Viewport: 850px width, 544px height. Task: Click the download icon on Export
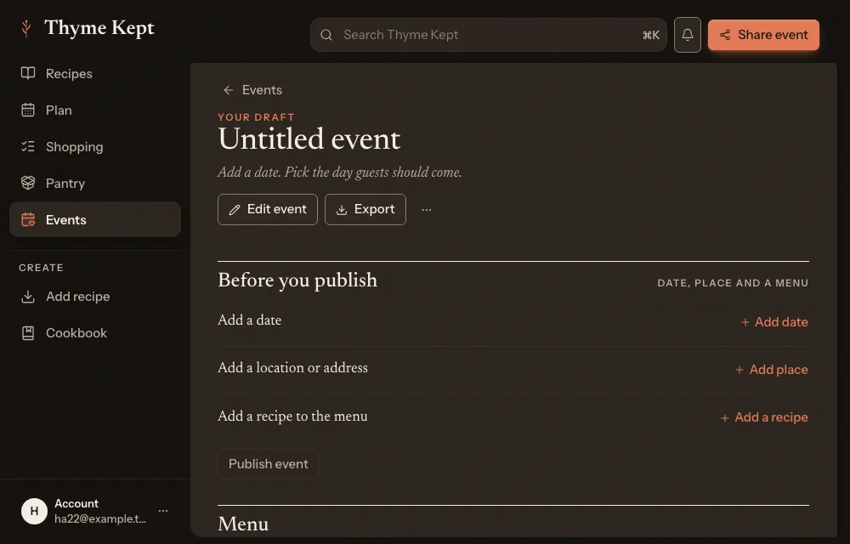coord(342,210)
